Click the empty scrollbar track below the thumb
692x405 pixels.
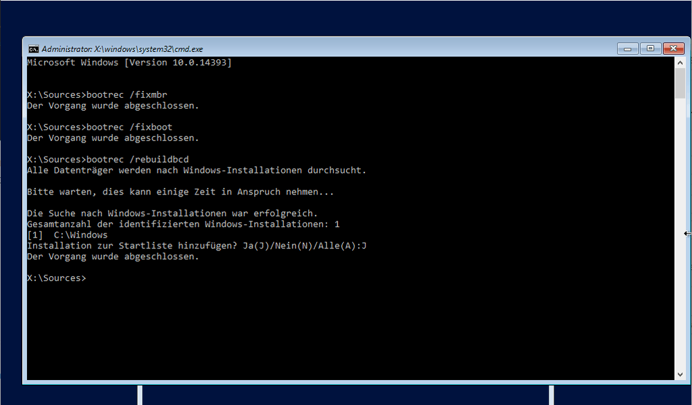coord(680,234)
